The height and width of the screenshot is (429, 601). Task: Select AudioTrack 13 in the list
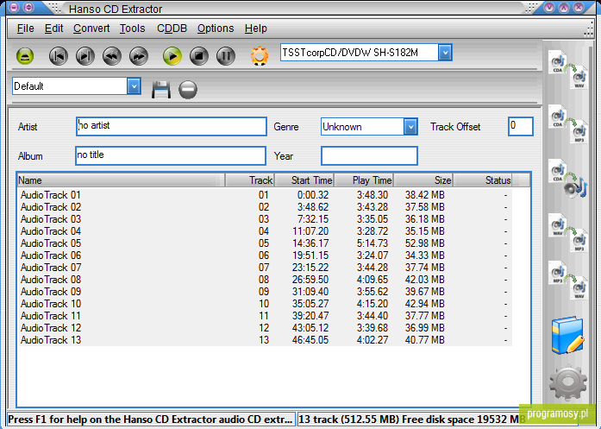pos(265,340)
